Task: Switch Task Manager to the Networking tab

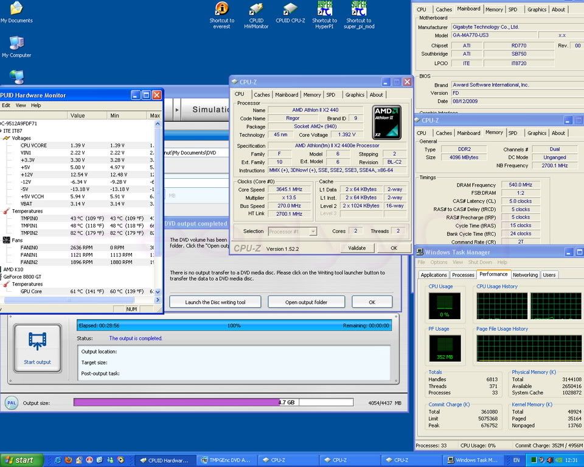Action: 525,275
